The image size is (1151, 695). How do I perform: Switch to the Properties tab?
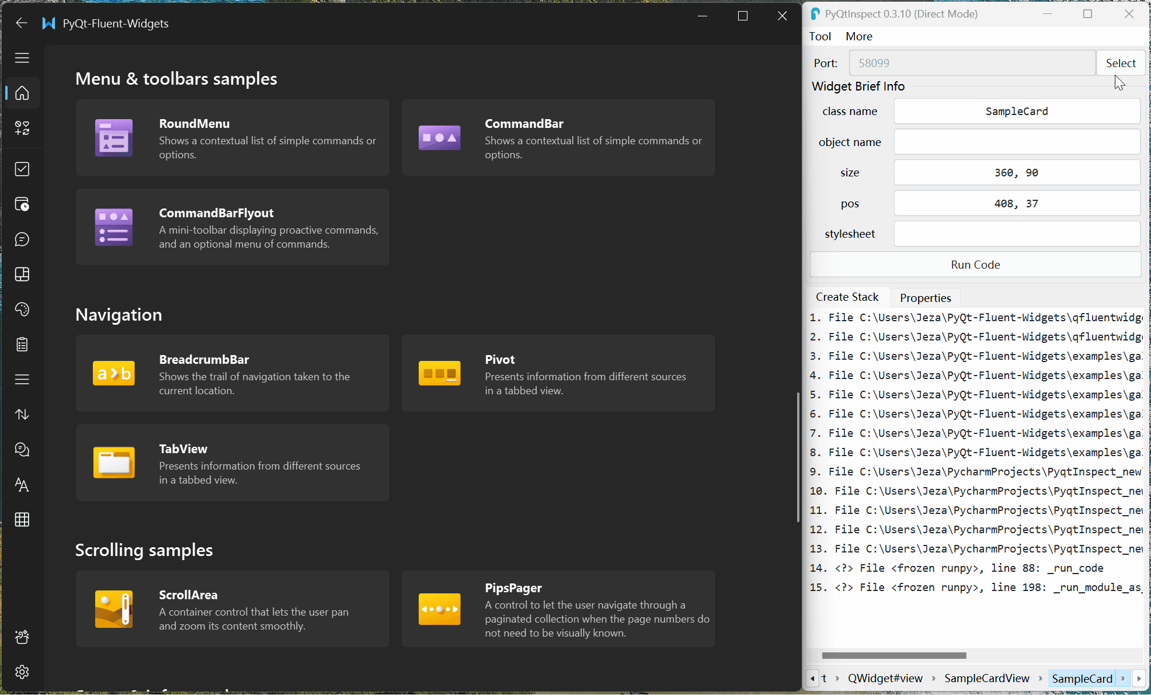925,298
